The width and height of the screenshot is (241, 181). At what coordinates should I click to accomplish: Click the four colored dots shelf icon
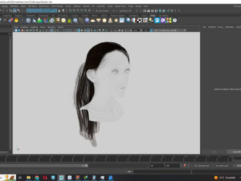[169, 21]
